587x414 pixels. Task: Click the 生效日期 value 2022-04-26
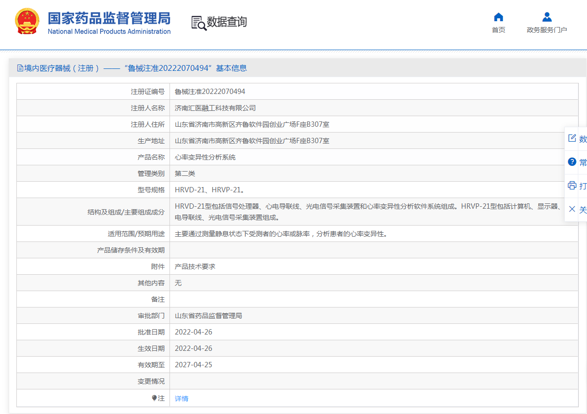point(194,348)
